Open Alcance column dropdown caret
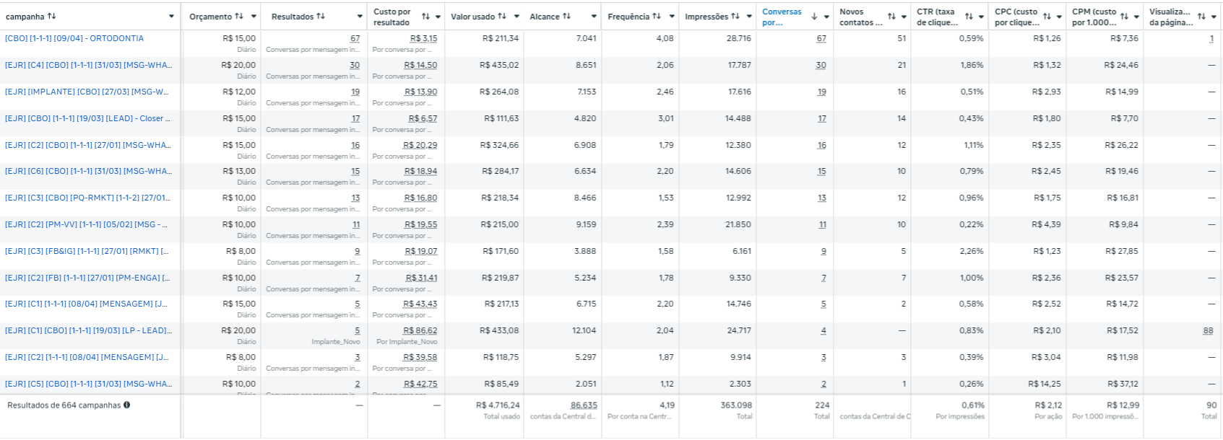The image size is (1223, 440). (594, 17)
